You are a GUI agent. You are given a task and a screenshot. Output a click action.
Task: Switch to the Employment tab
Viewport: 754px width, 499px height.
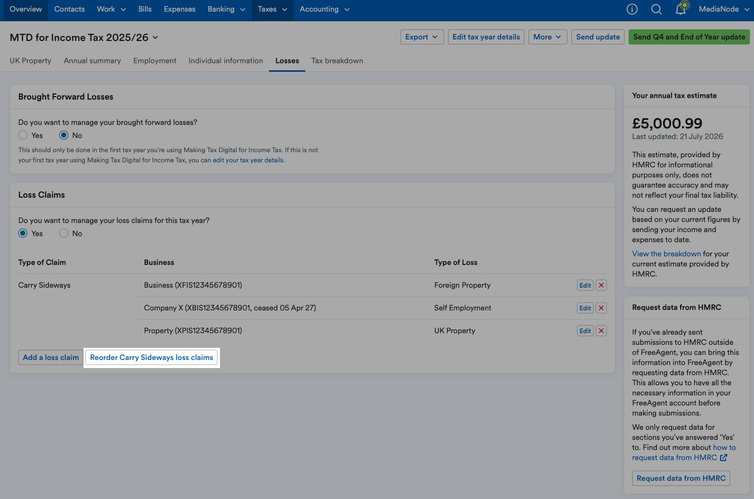click(155, 61)
